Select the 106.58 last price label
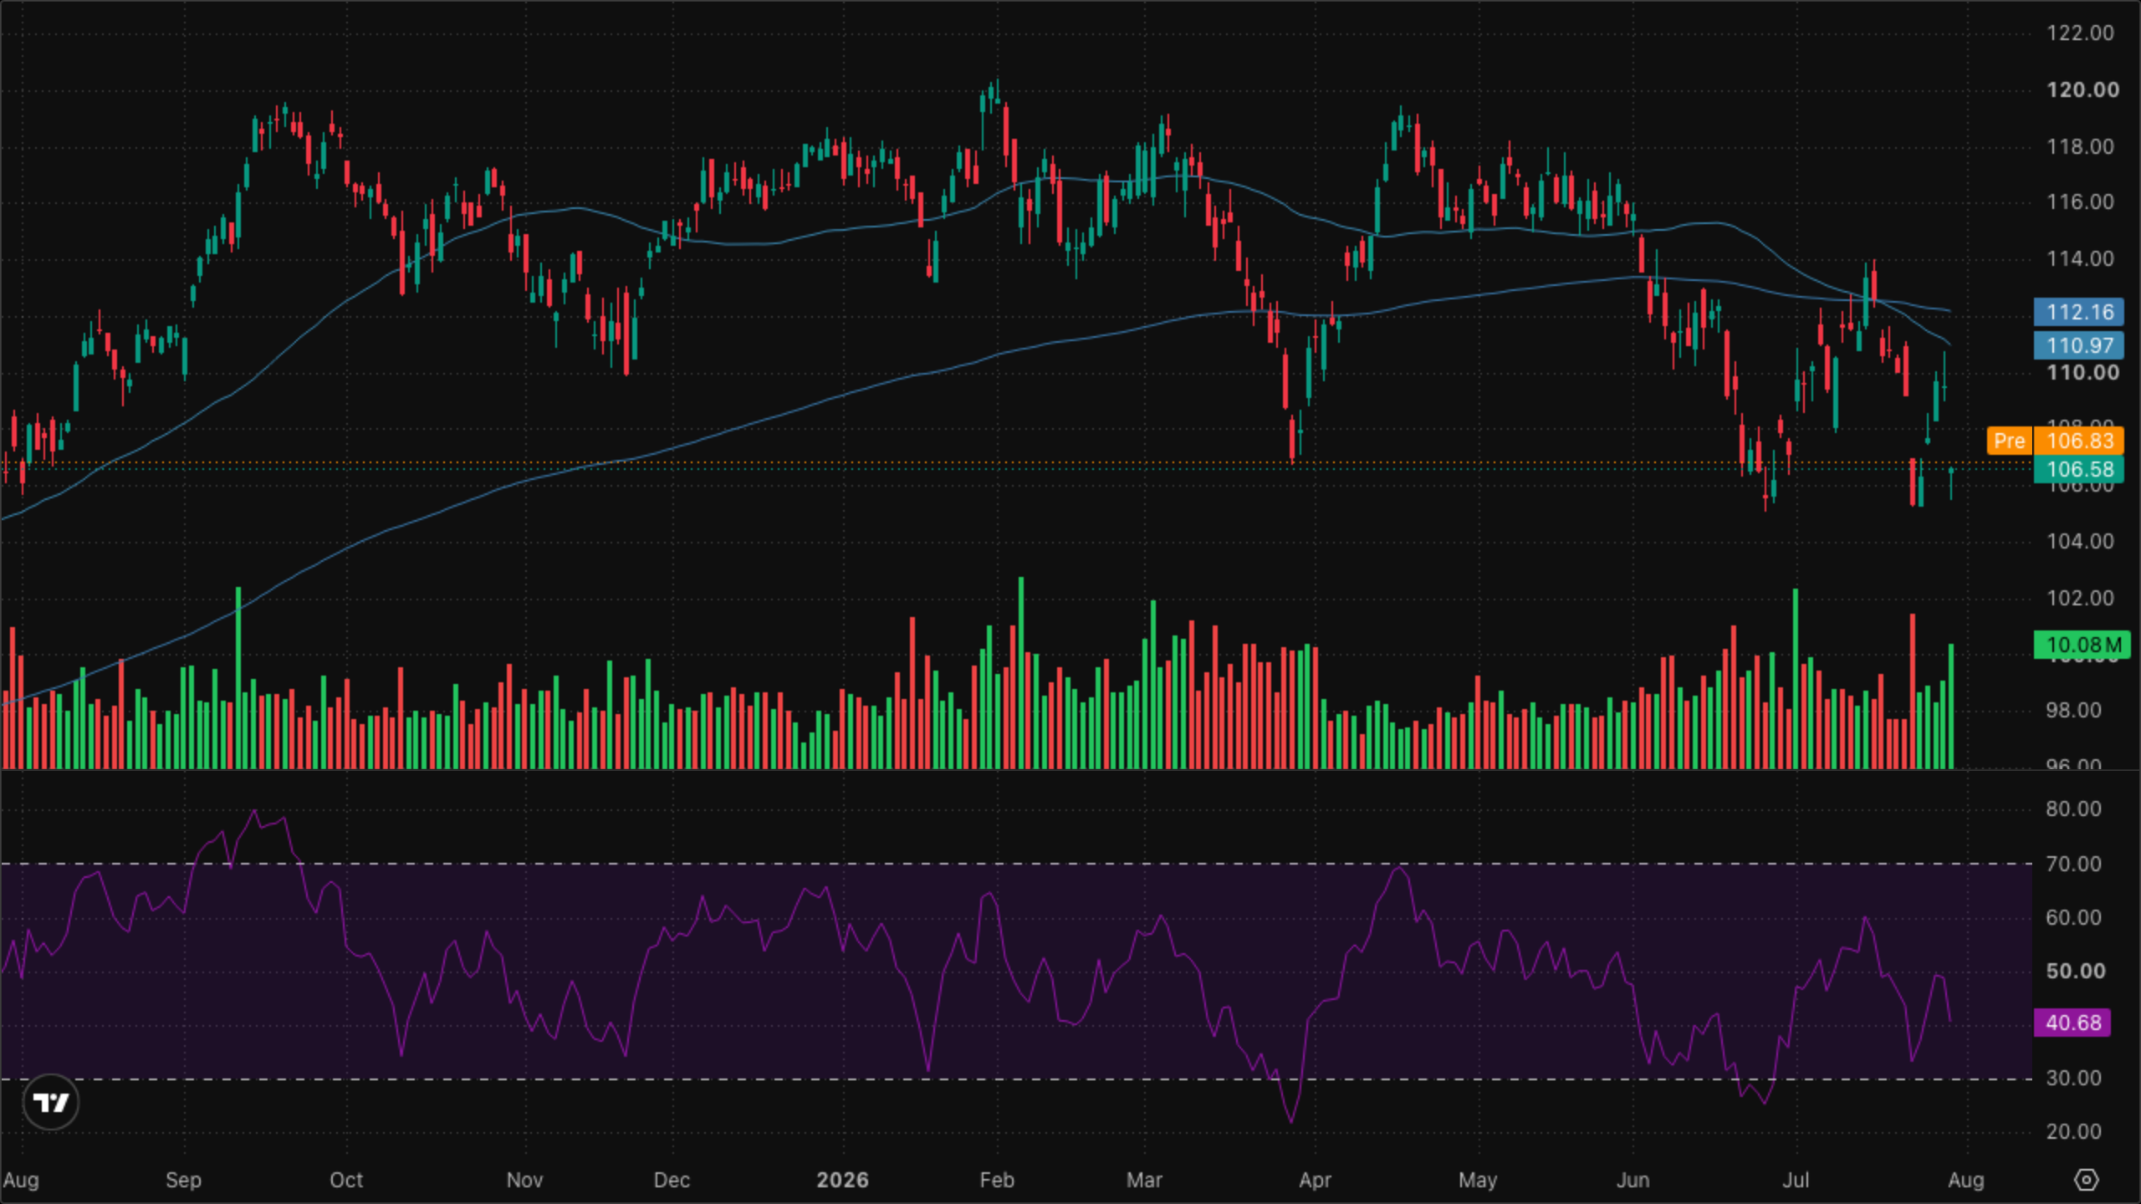Image resolution: width=2141 pixels, height=1204 pixels. [2078, 469]
